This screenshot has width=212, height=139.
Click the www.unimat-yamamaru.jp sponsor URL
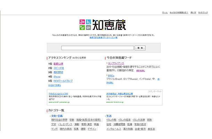(59, 102)
